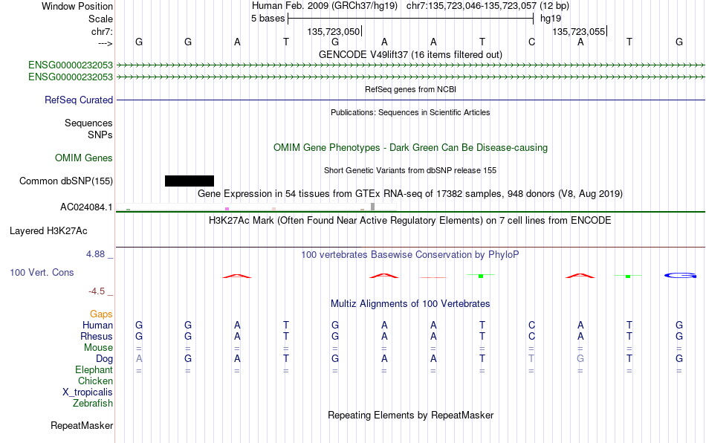
Task: Select the Mouse alignment row label
Action: [x=99, y=348]
